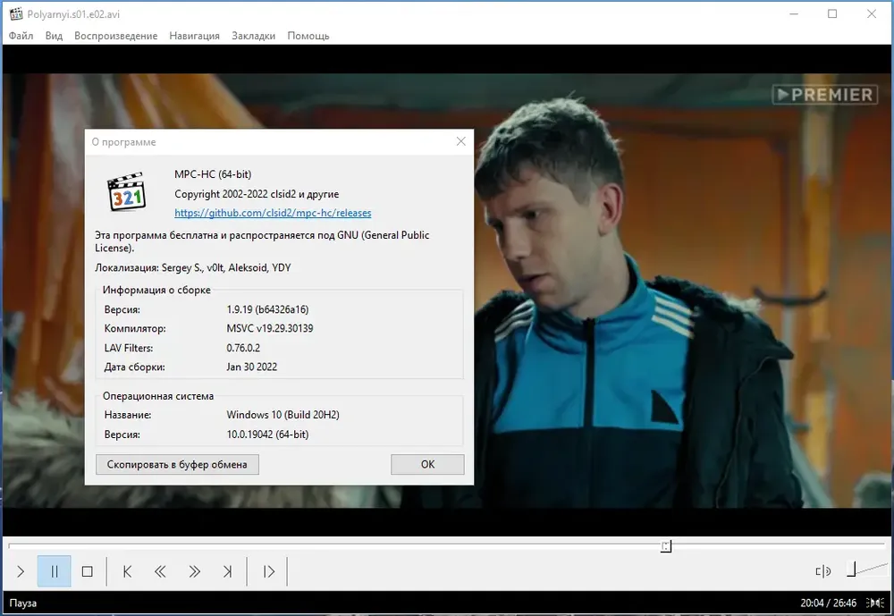Open the Помощь menu
894x616 pixels.
pyautogui.click(x=308, y=36)
